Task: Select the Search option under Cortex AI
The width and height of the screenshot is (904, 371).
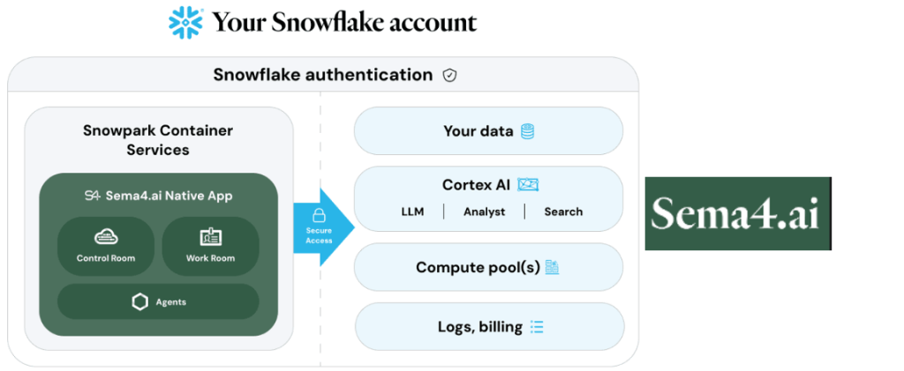Action: [563, 211]
